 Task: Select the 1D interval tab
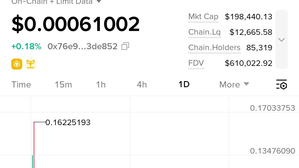point(184,84)
